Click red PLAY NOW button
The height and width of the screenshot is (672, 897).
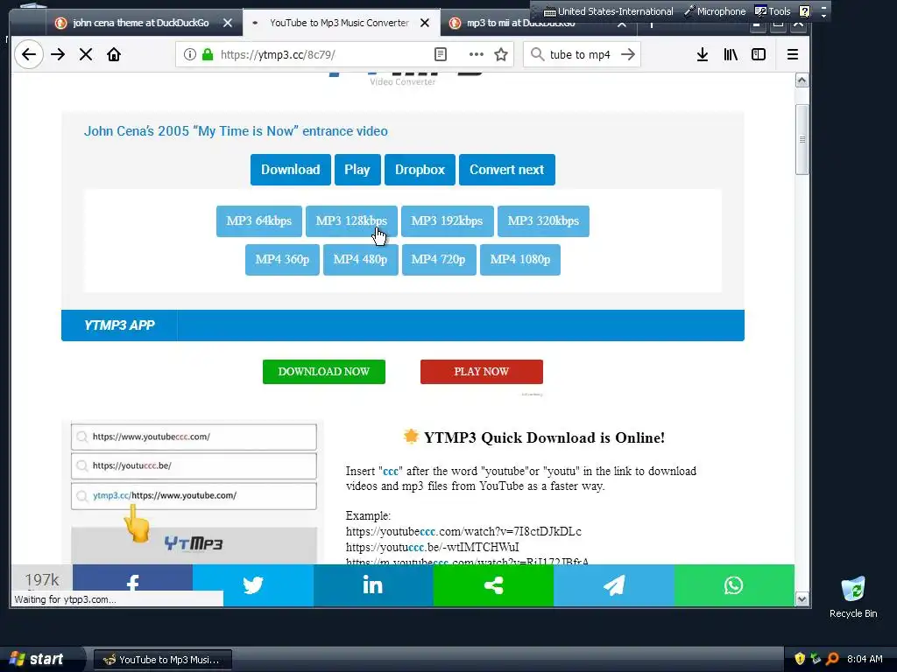pos(482,371)
